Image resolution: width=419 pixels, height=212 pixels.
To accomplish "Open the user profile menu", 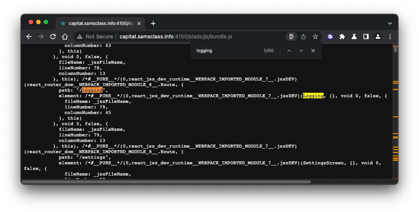I will click(378, 37).
